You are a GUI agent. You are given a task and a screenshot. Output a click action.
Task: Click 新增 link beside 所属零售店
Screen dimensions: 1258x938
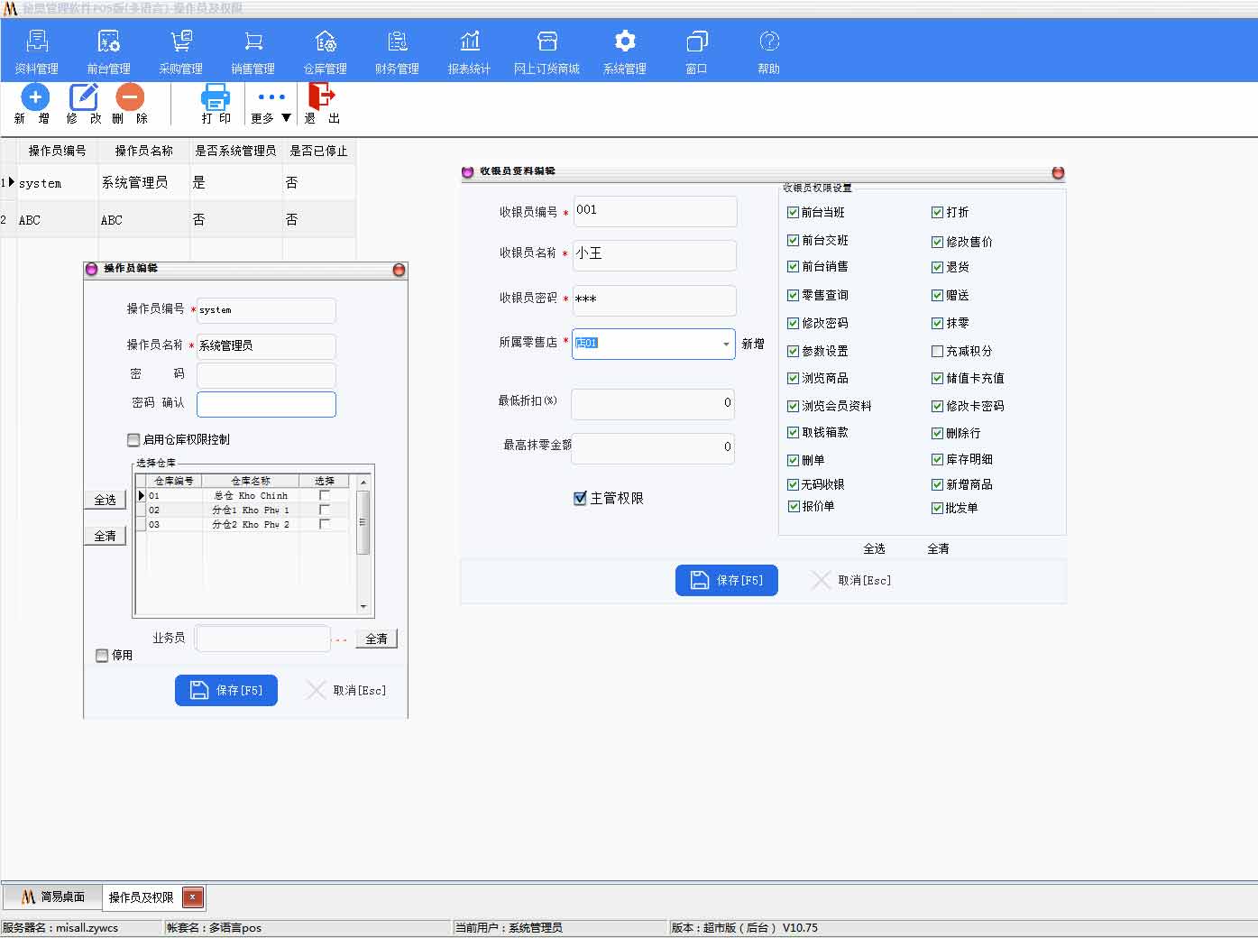[753, 344]
